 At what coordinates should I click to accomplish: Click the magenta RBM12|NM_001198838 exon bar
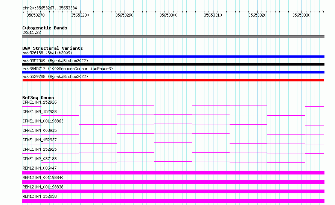click(173, 191)
